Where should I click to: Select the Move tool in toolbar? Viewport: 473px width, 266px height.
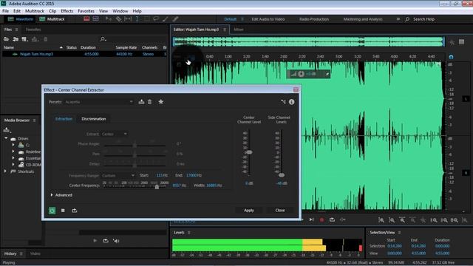(x=109, y=19)
